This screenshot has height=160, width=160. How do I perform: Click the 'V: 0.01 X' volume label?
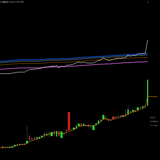click(154, 122)
